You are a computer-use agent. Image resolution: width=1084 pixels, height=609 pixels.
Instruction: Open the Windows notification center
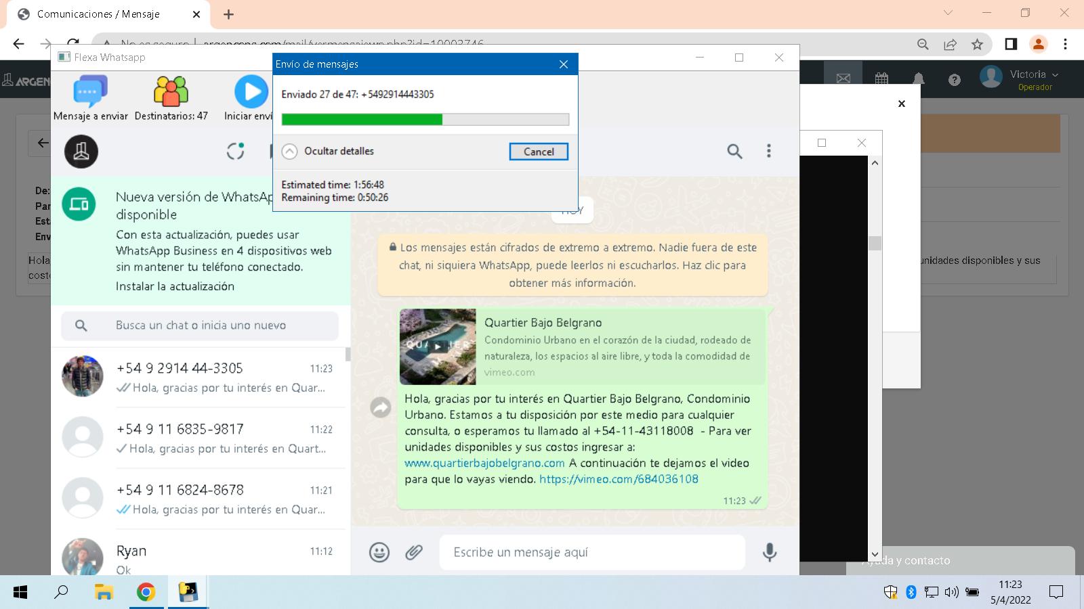[x=1056, y=593]
